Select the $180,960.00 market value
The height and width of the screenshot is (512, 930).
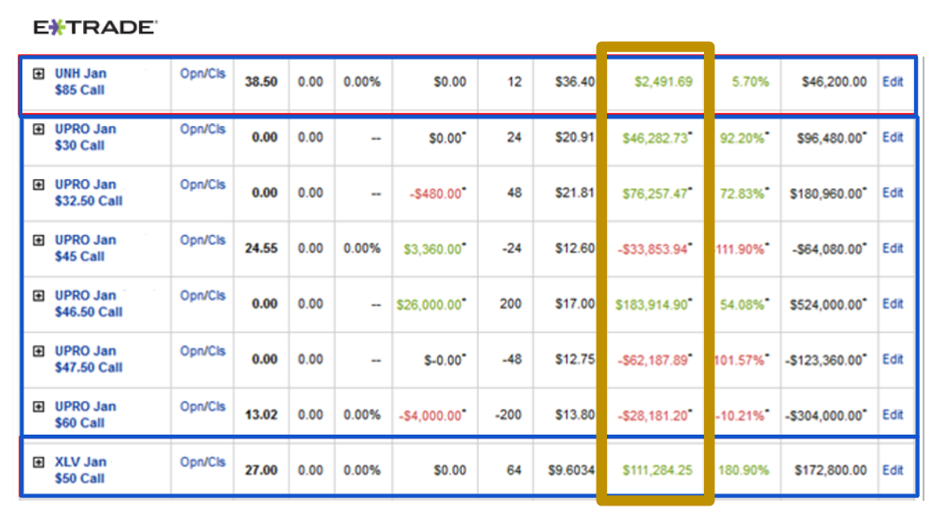(827, 194)
